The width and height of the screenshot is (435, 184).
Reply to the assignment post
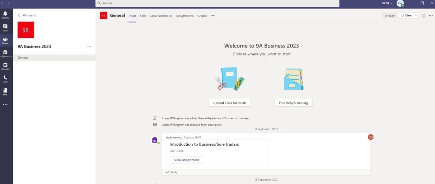pyautogui.click(x=172, y=172)
